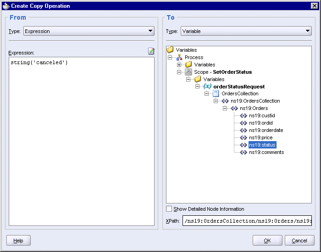The height and width of the screenshot is (252, 321).
Task: Click the ns19:OrdersCollection element icon
Action: point(225,101)
